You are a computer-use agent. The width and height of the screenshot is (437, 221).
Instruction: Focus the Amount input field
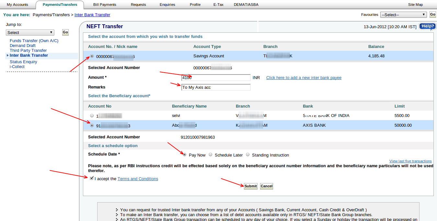tap(216, 78)
